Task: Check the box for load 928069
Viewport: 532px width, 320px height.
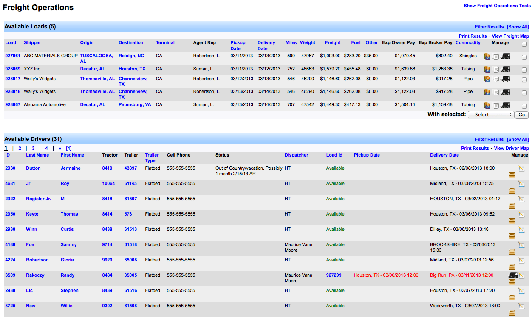Action: click(524, 70)
